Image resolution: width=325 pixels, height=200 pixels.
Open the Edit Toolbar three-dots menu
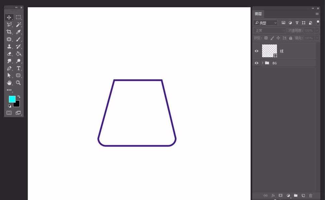coord(9,90)
